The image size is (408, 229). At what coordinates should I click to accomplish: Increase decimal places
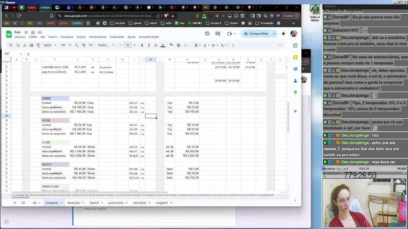click(84, 45)
